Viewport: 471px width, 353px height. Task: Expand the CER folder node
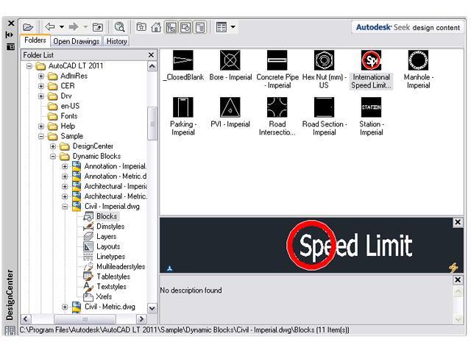(x=41, y=86)
